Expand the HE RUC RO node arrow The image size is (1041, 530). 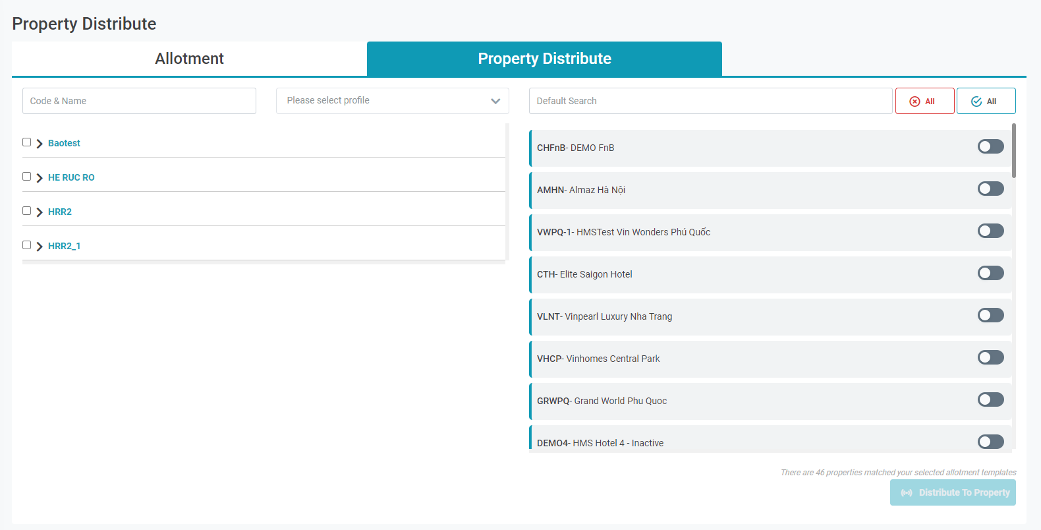click(x=40, y=178)
